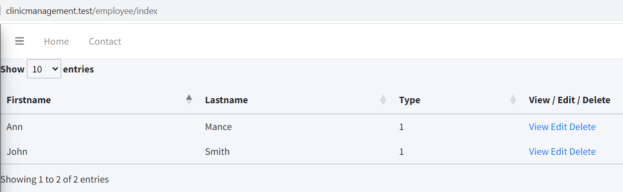The height and width of the screenshot is (192, 623).
Task: Open the Contact nav item
Action: coord(105,42)
